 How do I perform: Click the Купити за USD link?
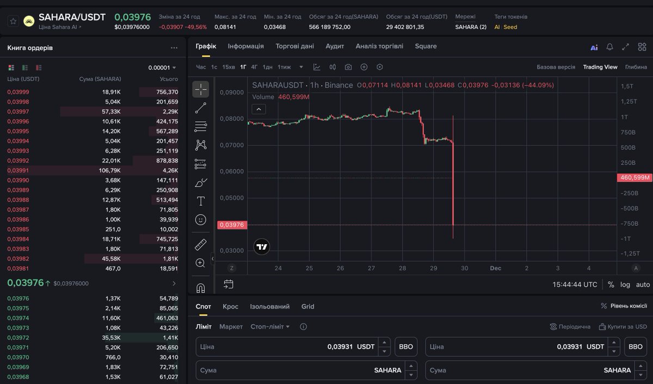pos(623,327)
